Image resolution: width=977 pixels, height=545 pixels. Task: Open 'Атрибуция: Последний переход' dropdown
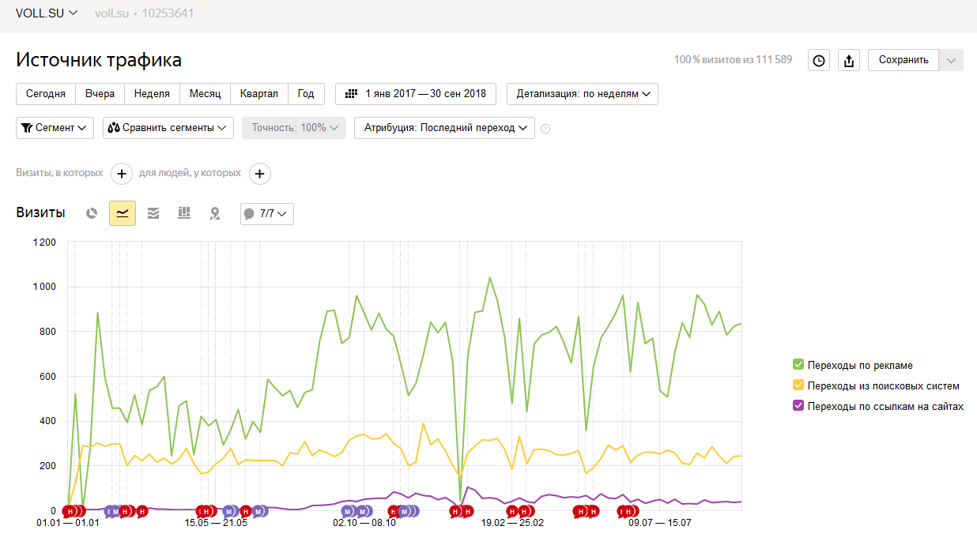[445, 128]
